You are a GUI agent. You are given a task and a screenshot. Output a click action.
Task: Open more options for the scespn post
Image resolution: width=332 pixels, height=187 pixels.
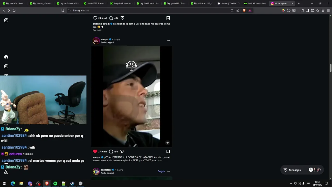click(x=168, y=41)
